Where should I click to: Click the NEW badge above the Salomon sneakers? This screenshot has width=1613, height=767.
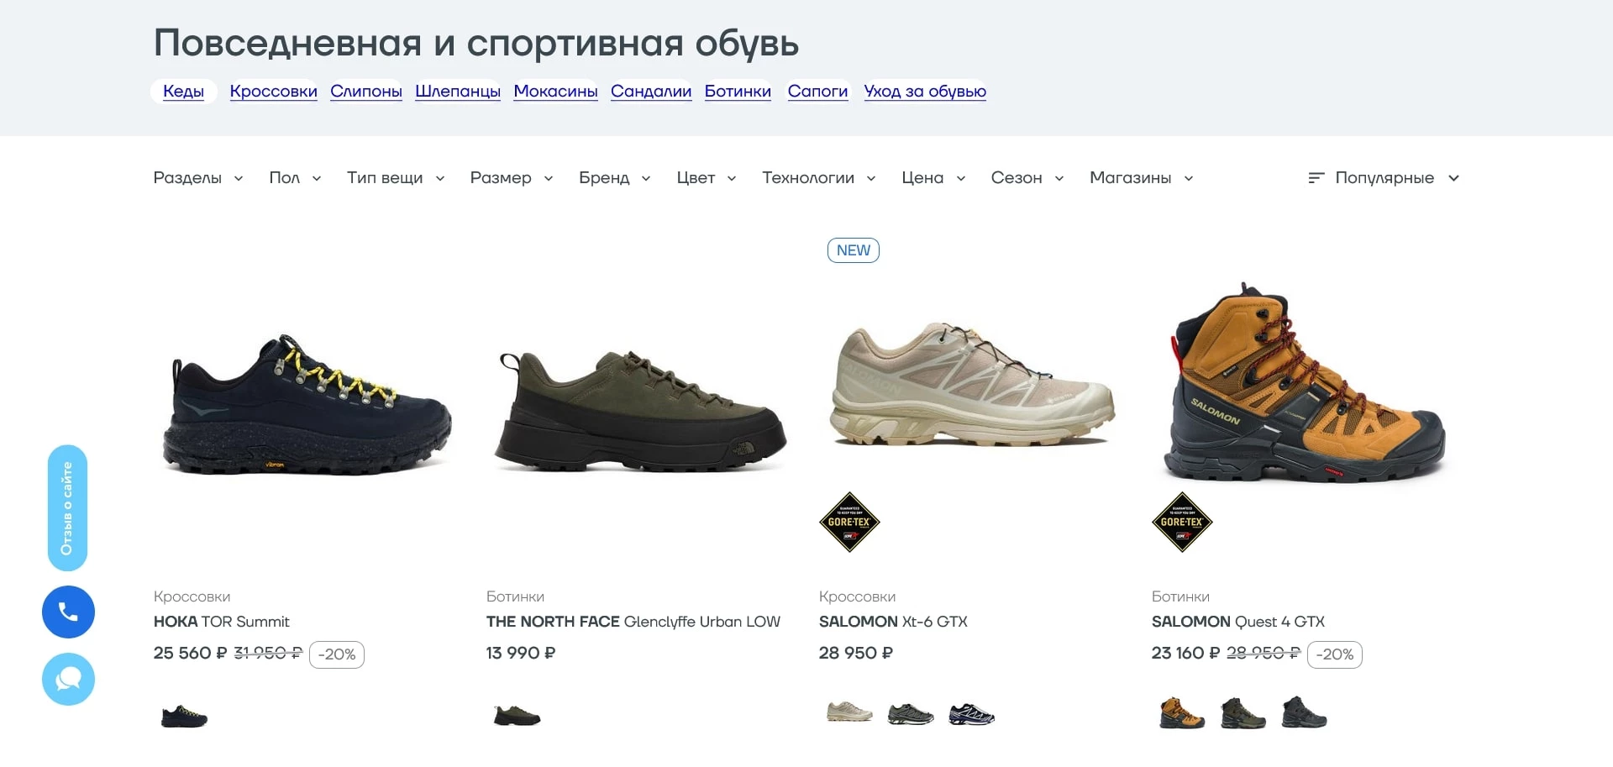(x=853, y=250)
